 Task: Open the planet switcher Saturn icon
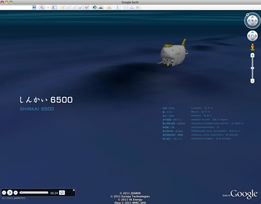(109, 7)
